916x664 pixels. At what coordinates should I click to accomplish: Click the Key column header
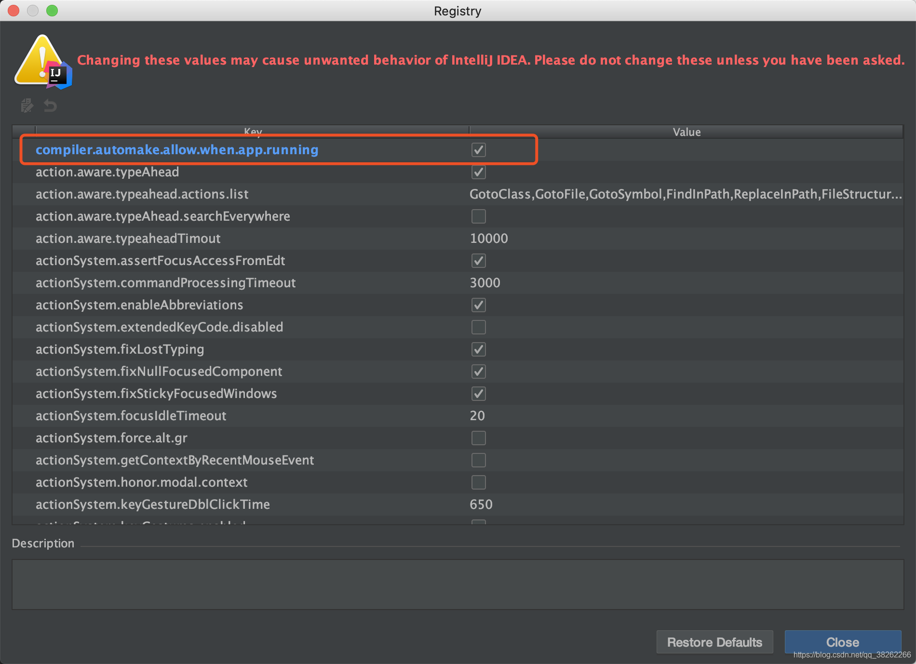pyautogui.click(x=253, y=132)
